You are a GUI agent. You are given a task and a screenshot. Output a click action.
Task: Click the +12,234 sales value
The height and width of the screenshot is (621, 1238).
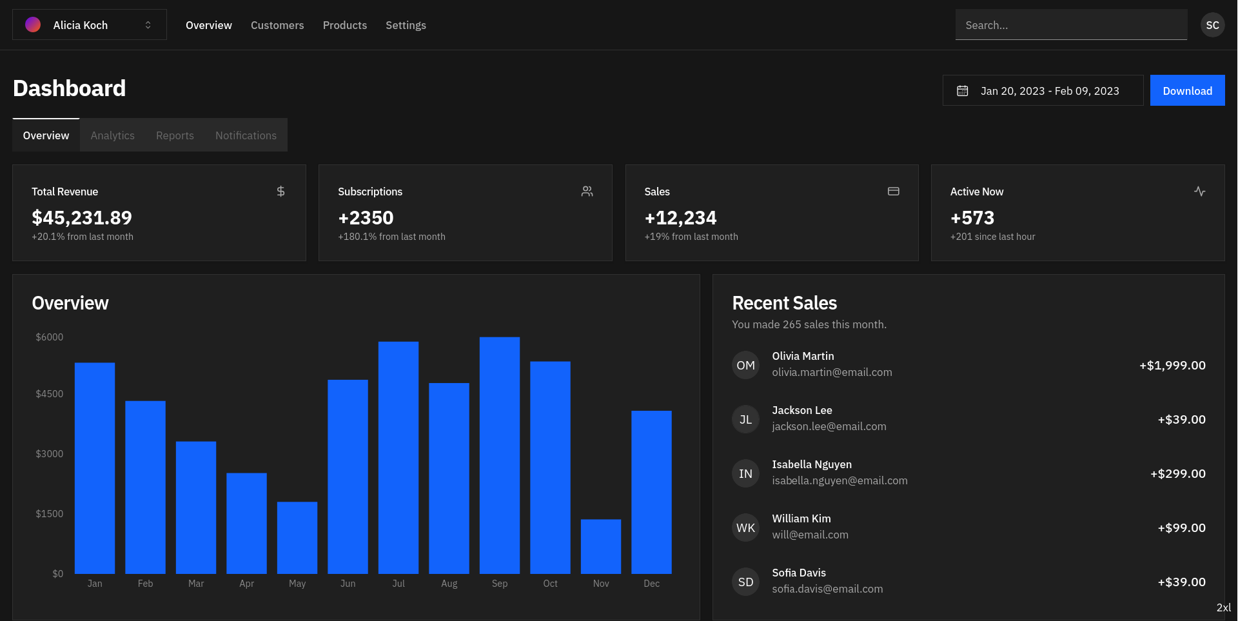(x=680, y=218)
